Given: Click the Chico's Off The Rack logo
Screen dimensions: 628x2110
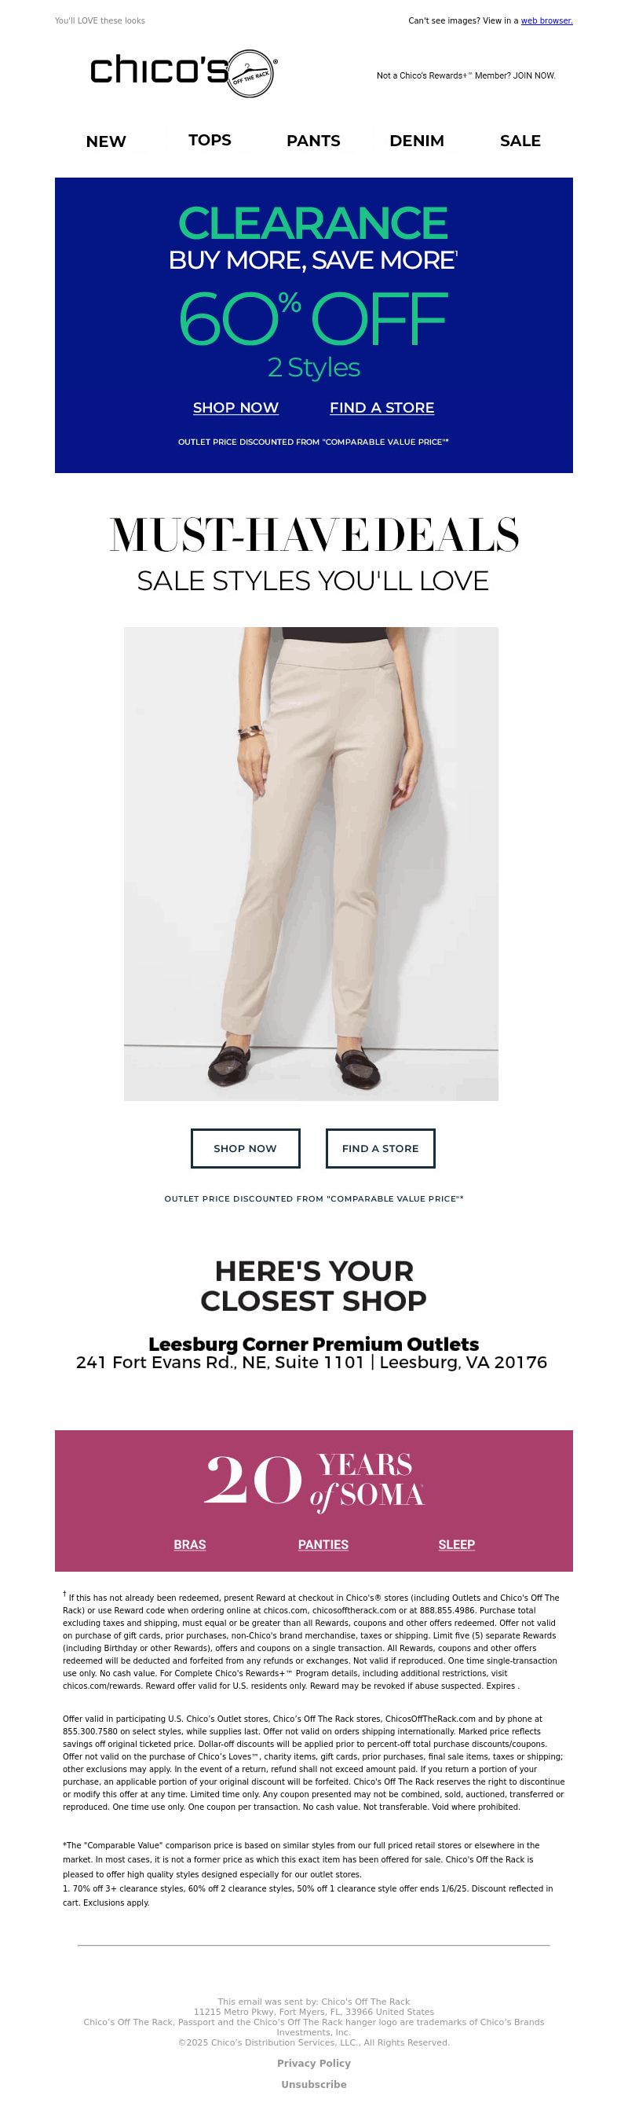Looking at the screenshot, I should point(184,73).
